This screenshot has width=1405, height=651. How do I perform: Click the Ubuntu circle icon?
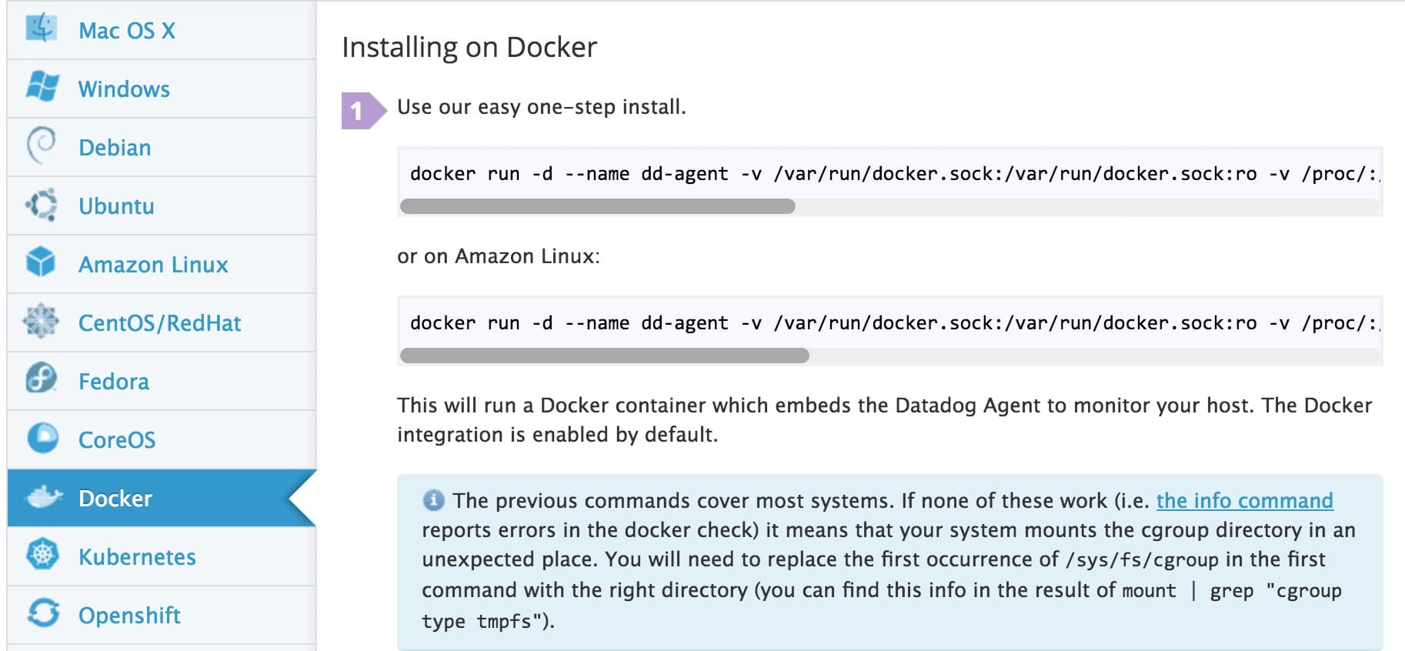(42, 205)
